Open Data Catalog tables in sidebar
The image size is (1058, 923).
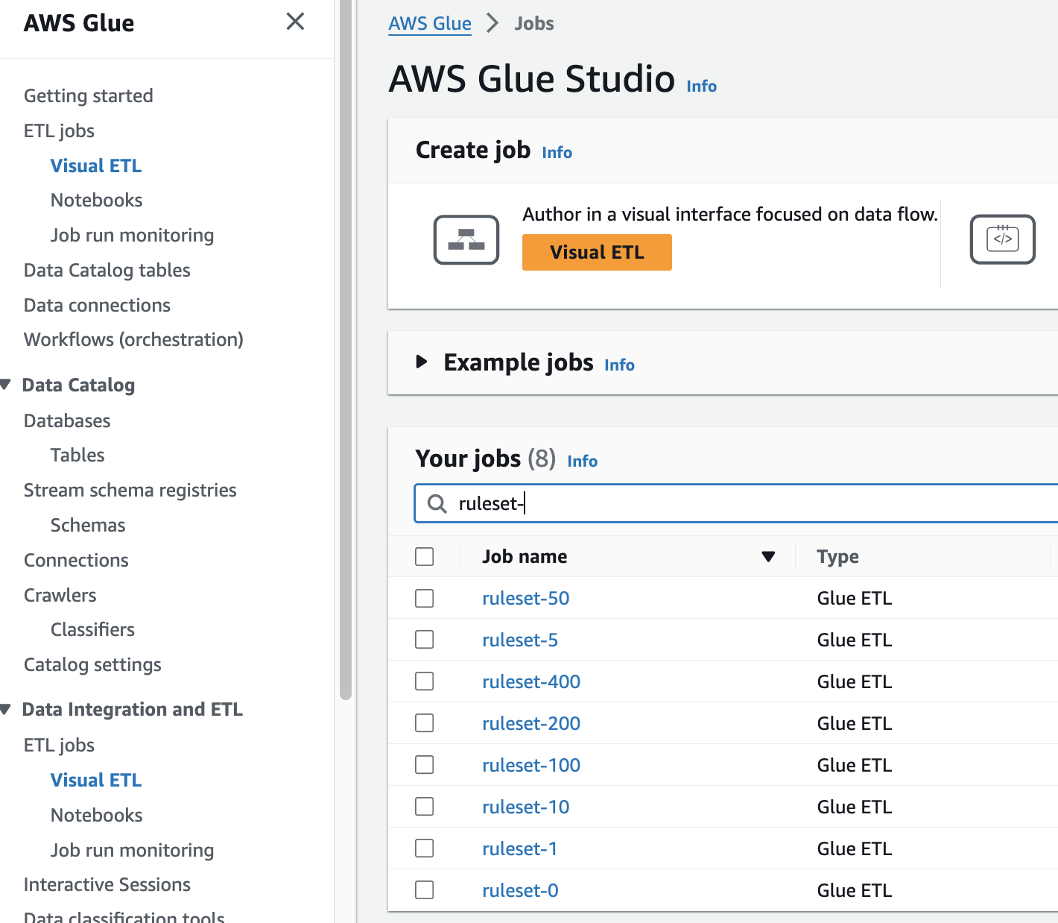click(x=107, y=271)
